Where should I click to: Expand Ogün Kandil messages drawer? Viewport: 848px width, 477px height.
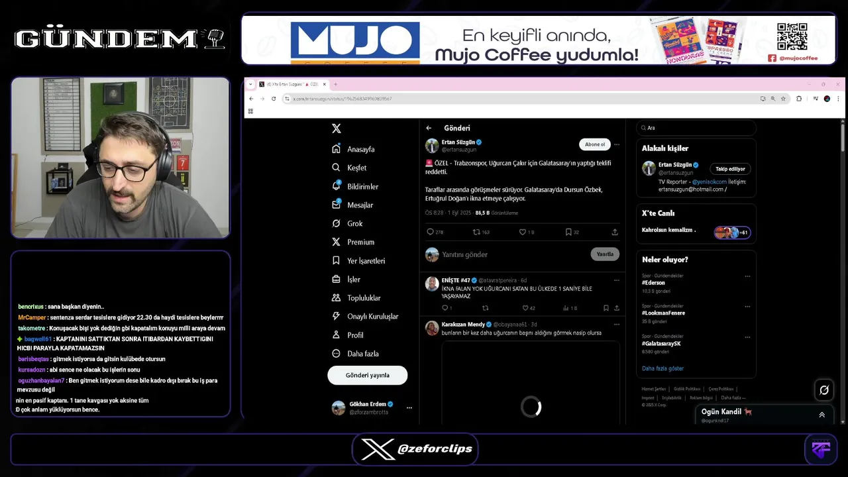tap(821, 415)
